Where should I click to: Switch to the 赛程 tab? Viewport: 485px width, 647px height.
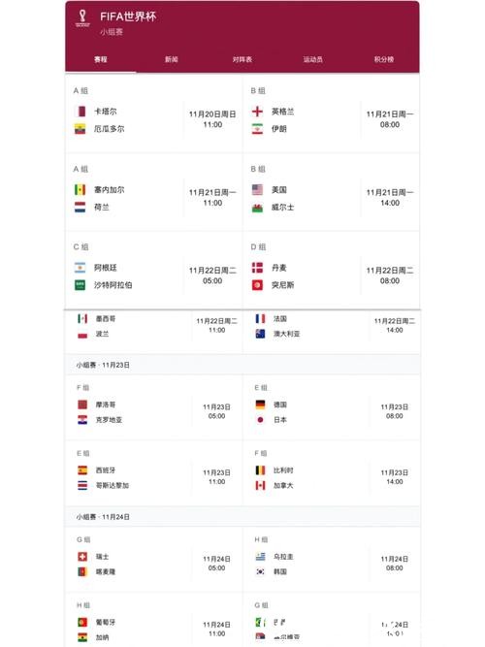101,59
